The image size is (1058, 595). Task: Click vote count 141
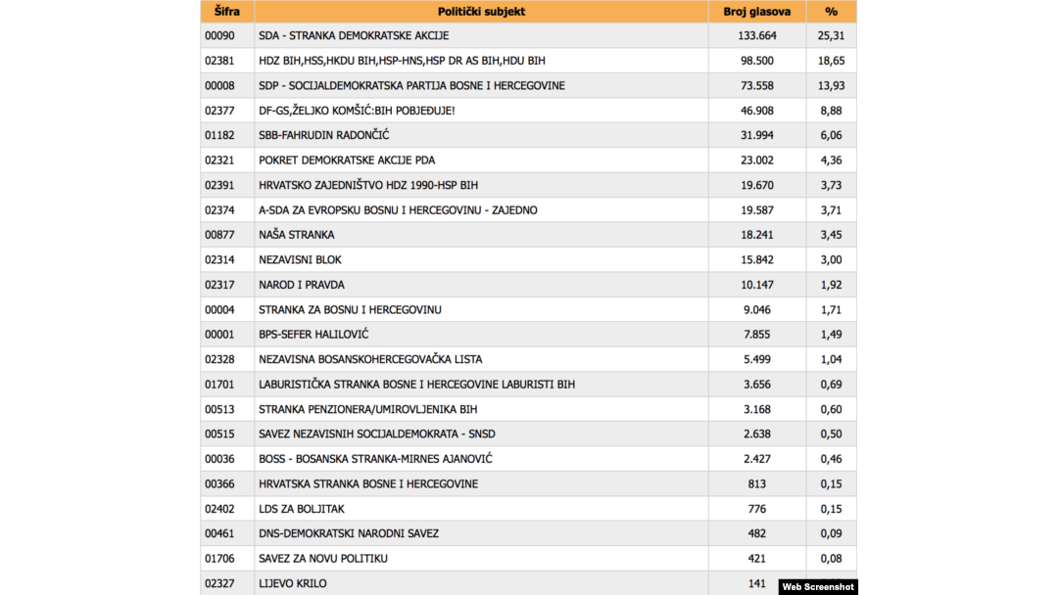757,583
